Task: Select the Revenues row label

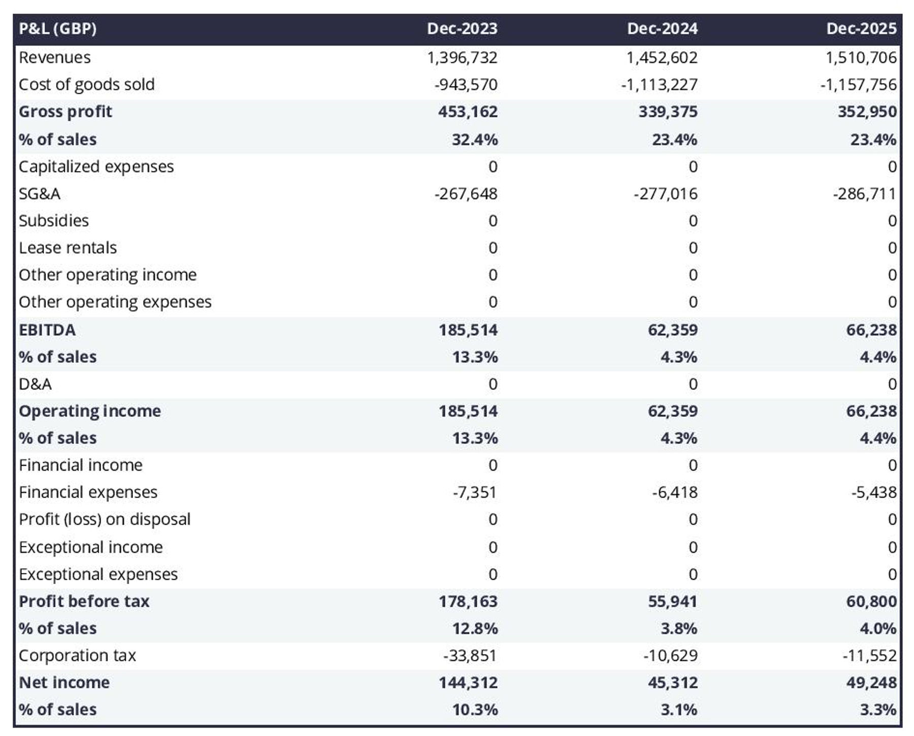Action: 55,57
